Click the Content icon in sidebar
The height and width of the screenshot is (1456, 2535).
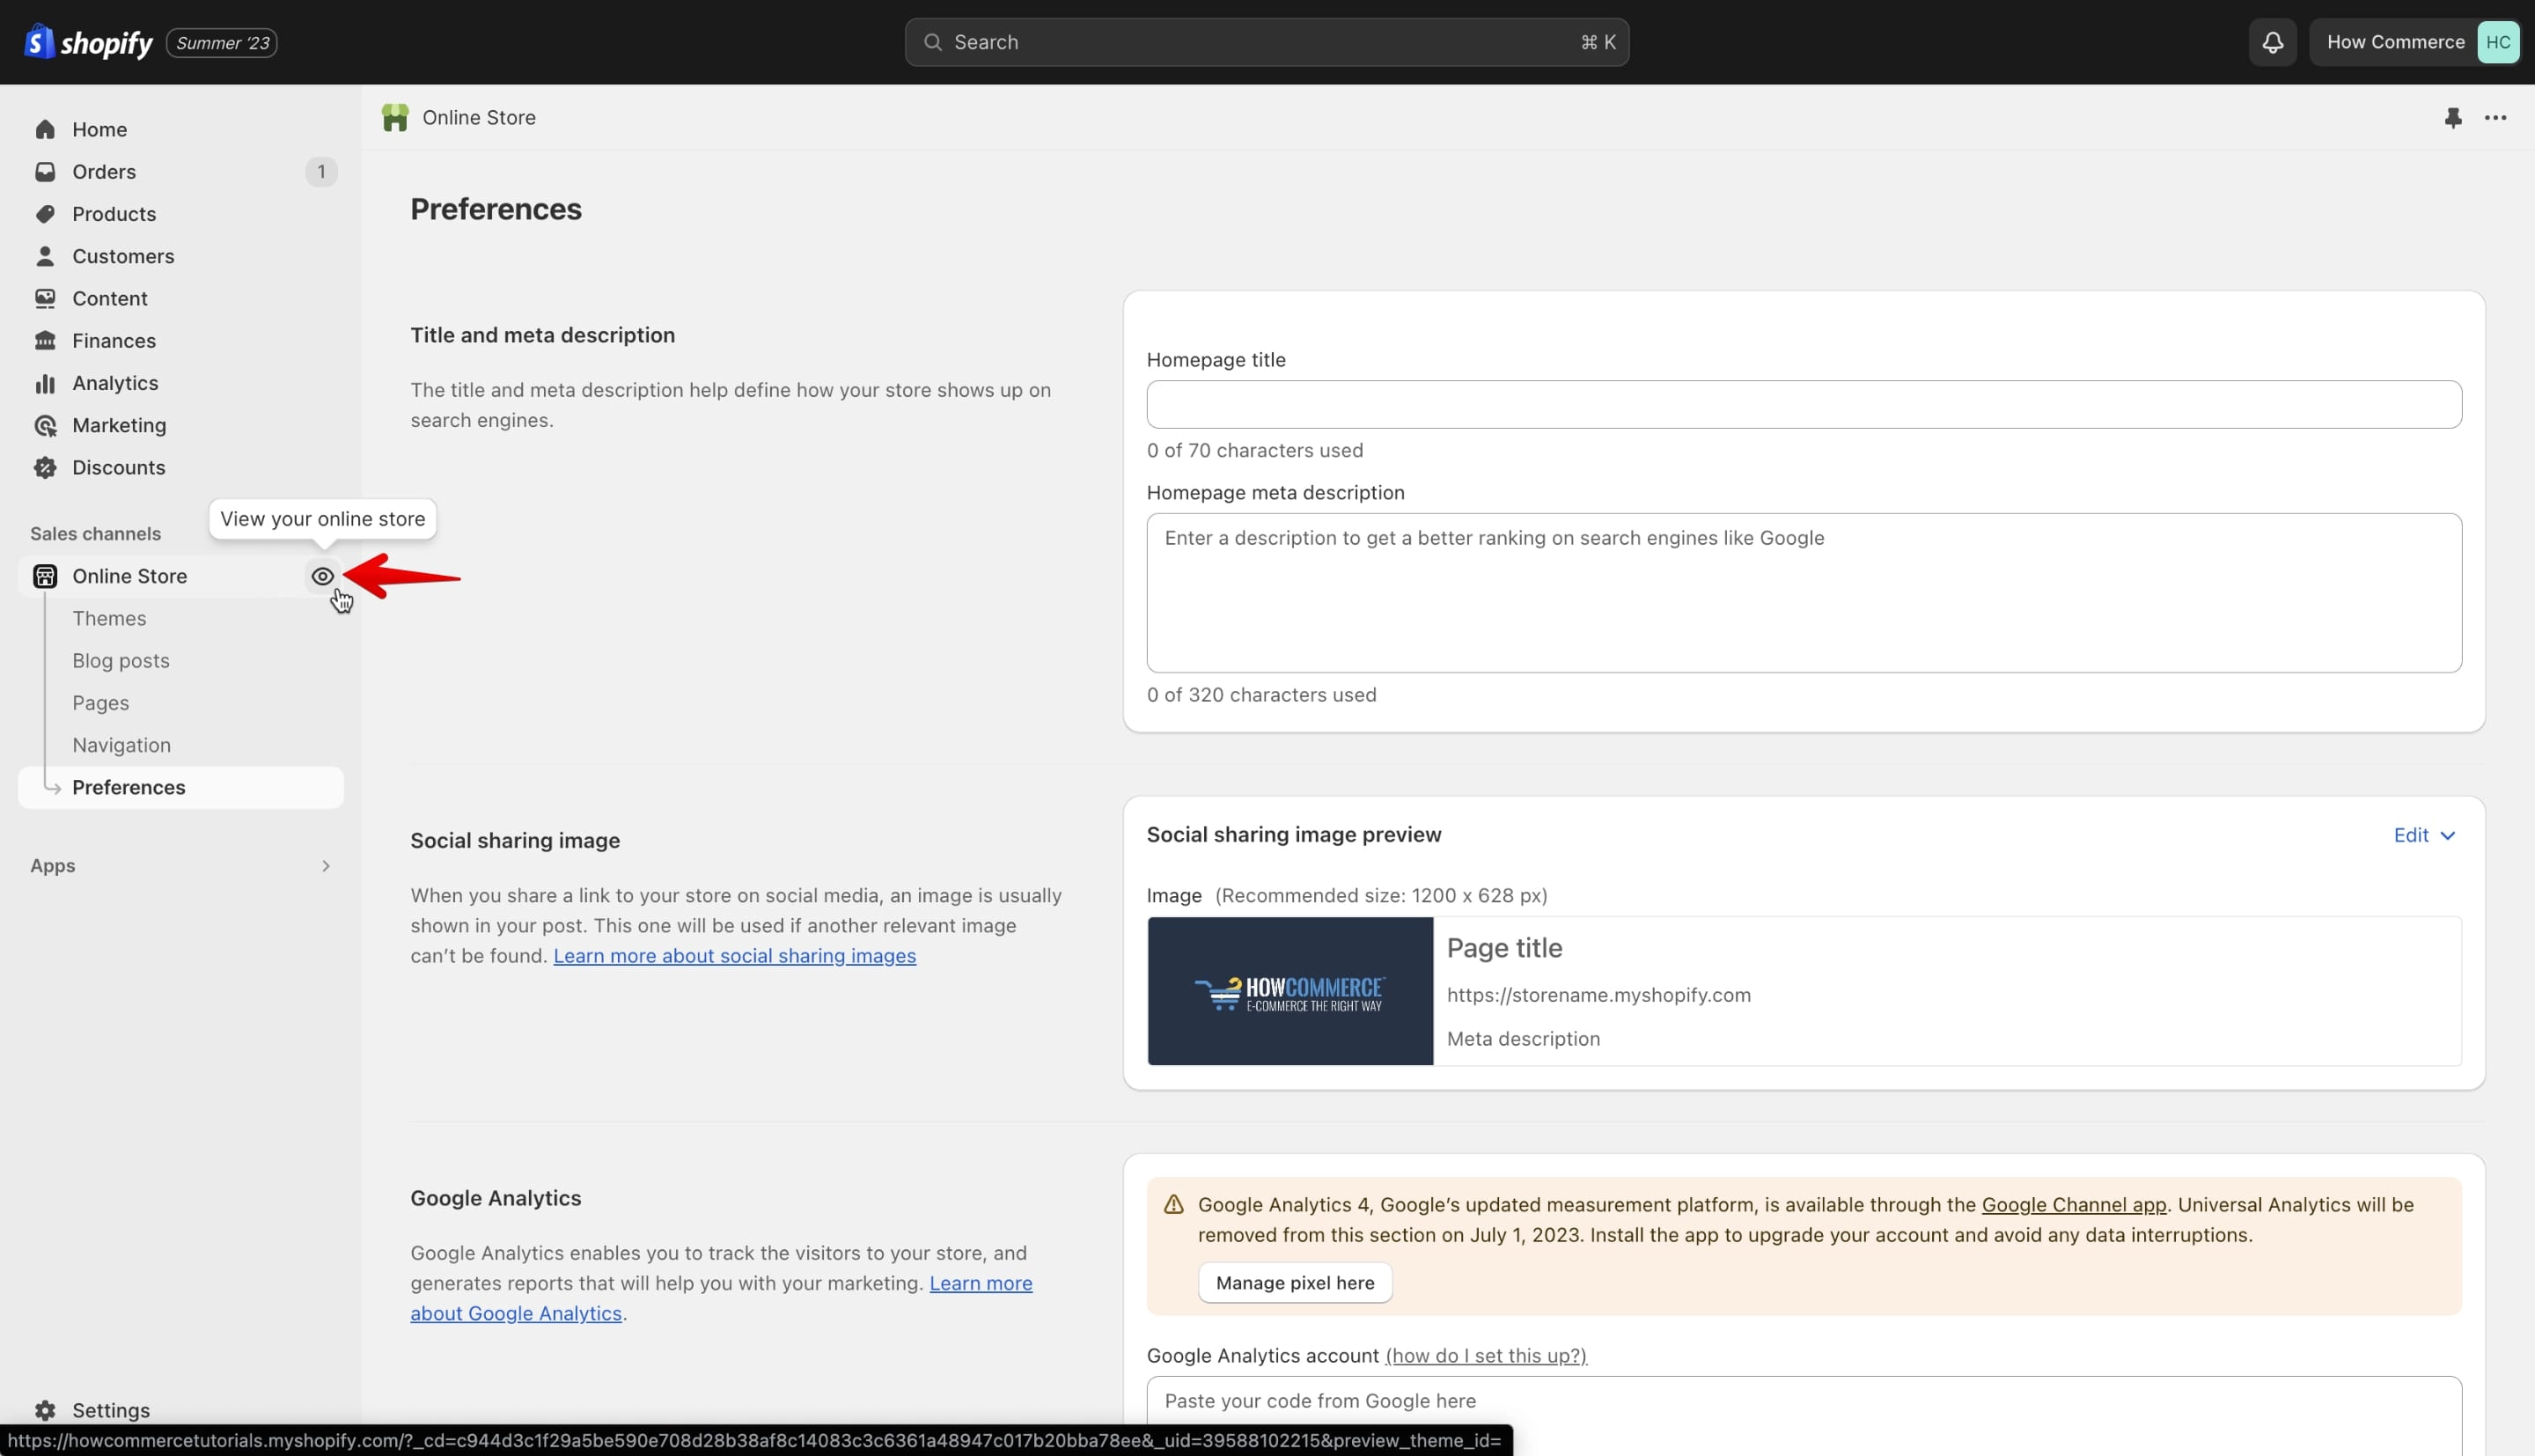click(x=45, y=298)
